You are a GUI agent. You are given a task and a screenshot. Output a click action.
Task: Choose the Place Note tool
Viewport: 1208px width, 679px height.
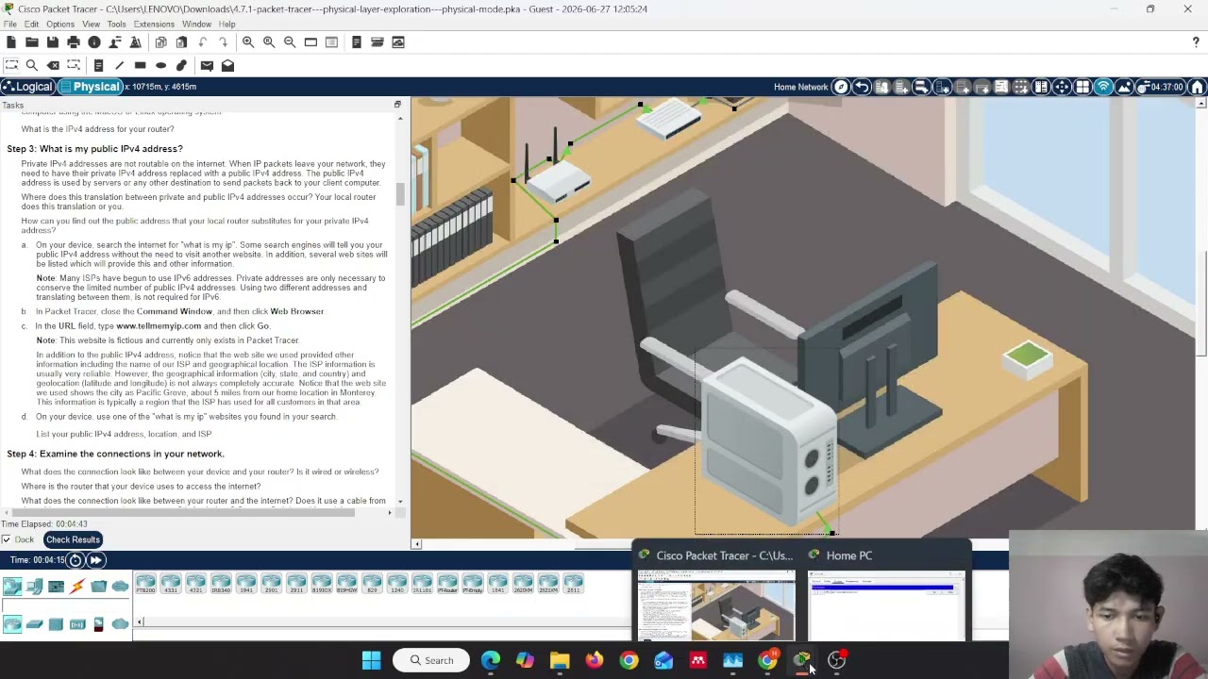tap(98, 65)
